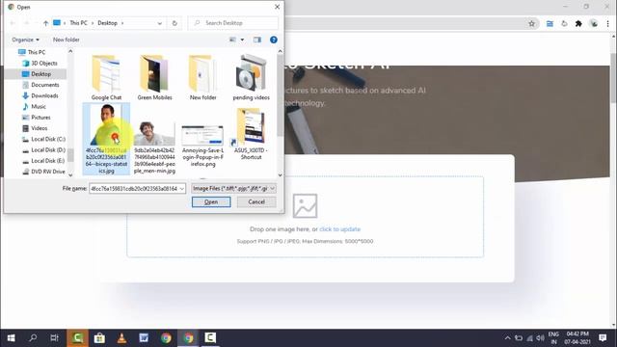
Task: Toggle the preview pane icon
Action: (x=257, y=40)
